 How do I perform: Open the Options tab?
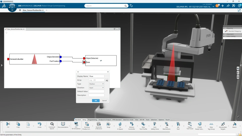pos(161,120)
